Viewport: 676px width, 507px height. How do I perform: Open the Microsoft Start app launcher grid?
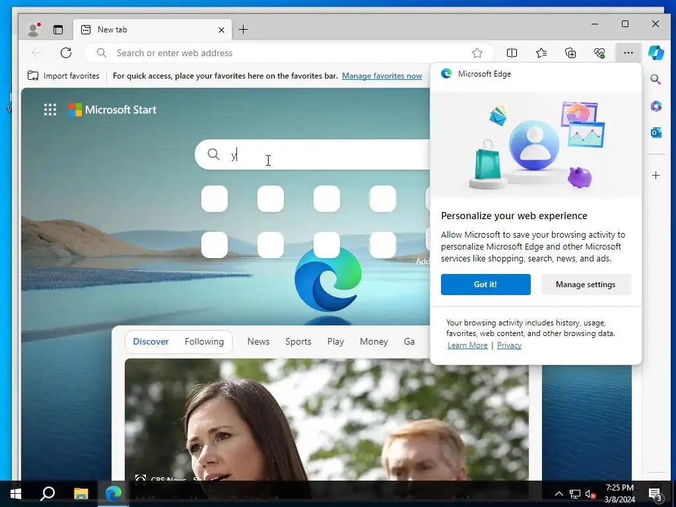(x=50, y=110)
